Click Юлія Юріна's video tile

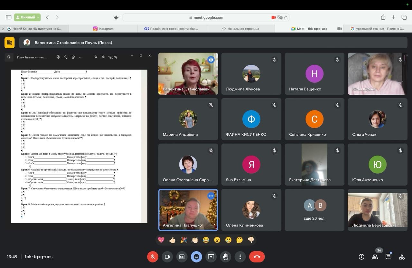(x=378, y=74)
